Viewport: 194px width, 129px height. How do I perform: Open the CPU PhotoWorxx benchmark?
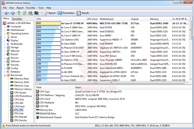pyautogui.click(x=21, y=96)
